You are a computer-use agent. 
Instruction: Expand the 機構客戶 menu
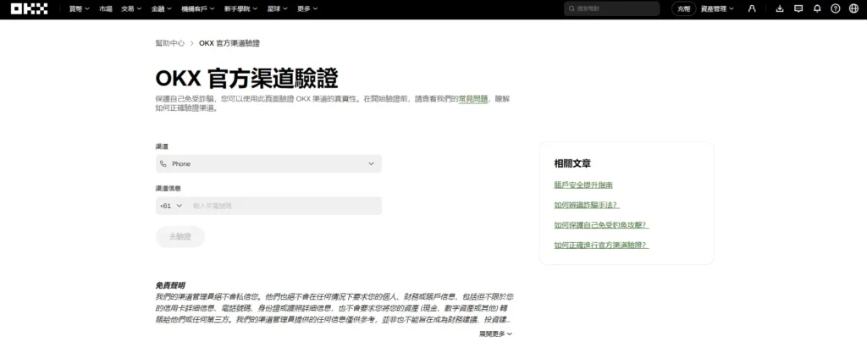pos(198,8)
